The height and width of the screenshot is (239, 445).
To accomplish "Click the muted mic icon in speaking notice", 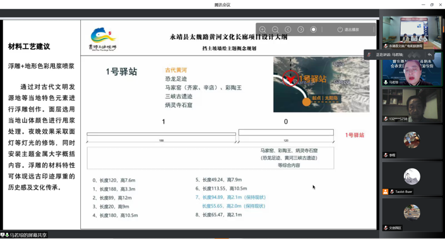I will pyautogui.click(x=369, y=55).
